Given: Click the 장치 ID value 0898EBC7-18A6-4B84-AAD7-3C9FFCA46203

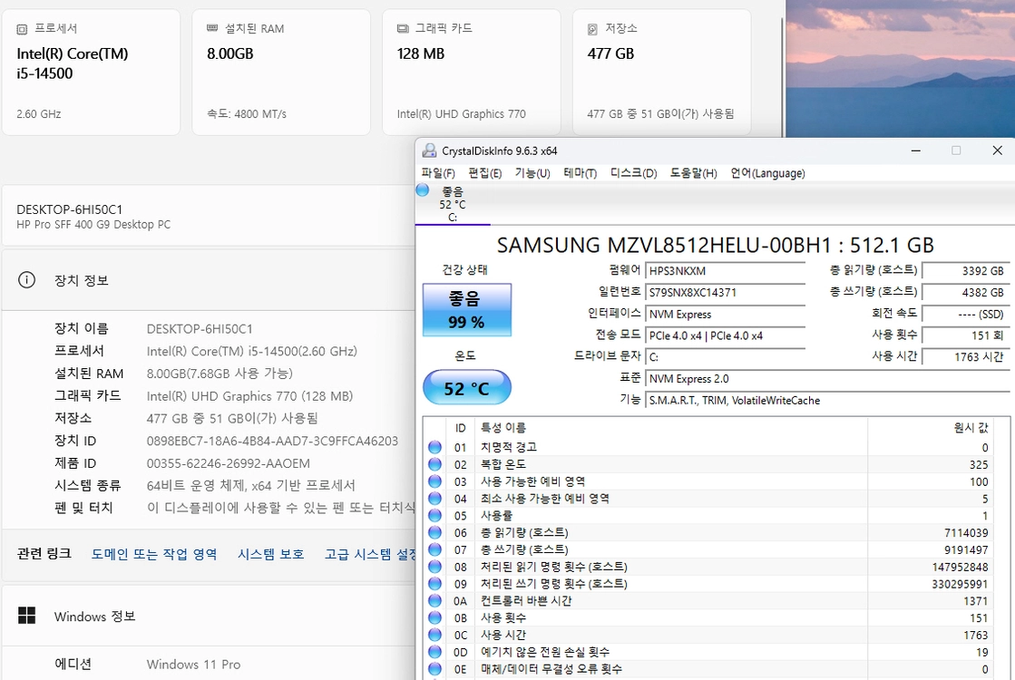Looking at the screenshot, I should tap(272, 442).
